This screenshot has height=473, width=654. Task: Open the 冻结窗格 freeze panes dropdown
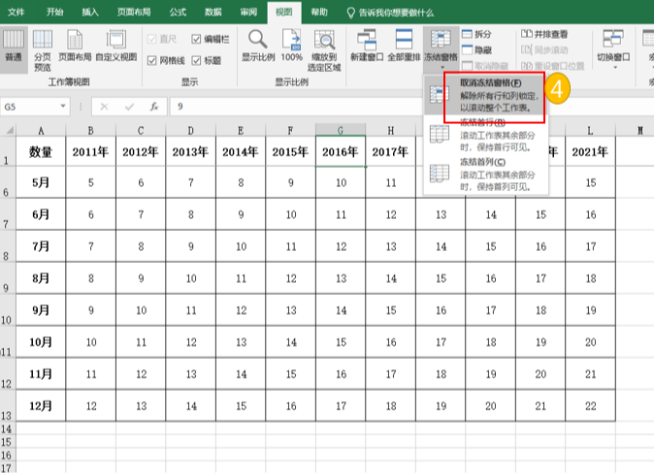tap(441, 48)
